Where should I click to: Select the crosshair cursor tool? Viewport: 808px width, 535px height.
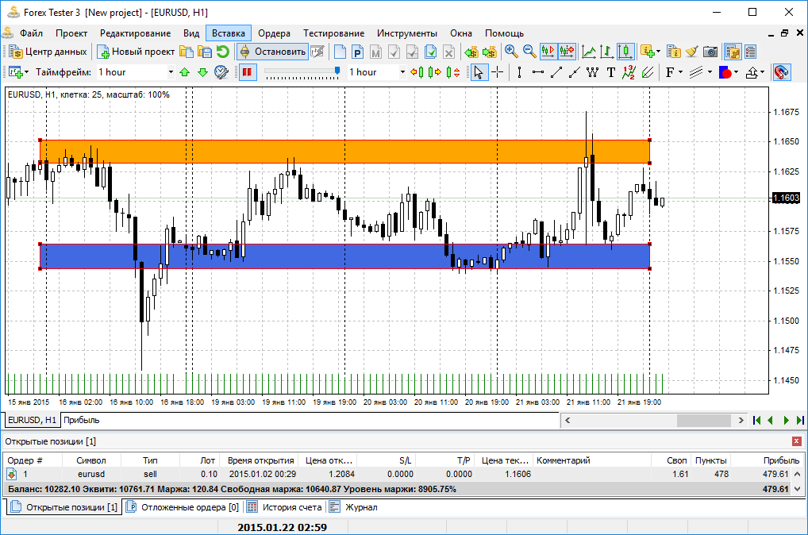(498, 72)
